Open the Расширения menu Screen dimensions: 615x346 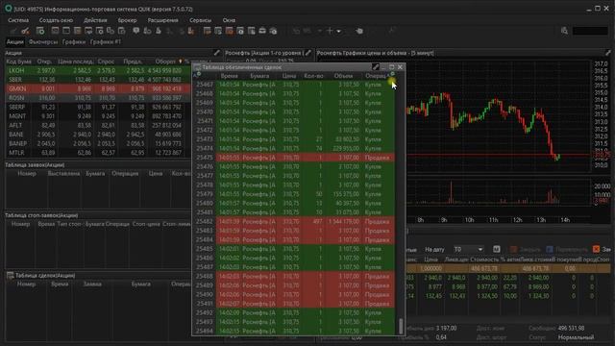click(x=162, y=20)
